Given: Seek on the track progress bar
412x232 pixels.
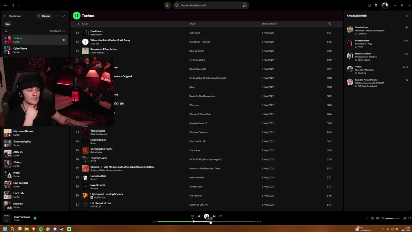Looking at the screenshot, I should tap(206, 221).
